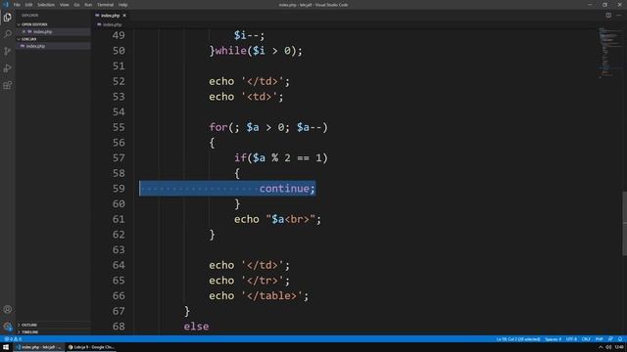627x352 pixels.
Task: Open the Run menu
Action: [88, 5]
